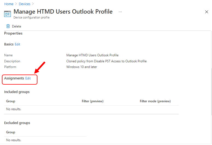Click the 'Filter mode (preview)' column header
This screenshot has height=145, width=212.
155,101
